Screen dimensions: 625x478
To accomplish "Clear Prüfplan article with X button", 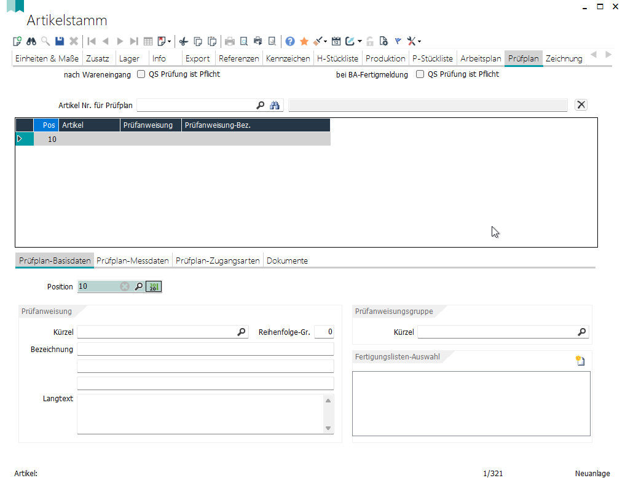I will pos(581,105).
